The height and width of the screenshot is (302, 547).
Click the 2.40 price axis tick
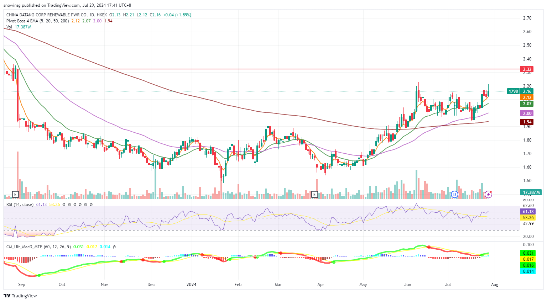click(527, 59)
